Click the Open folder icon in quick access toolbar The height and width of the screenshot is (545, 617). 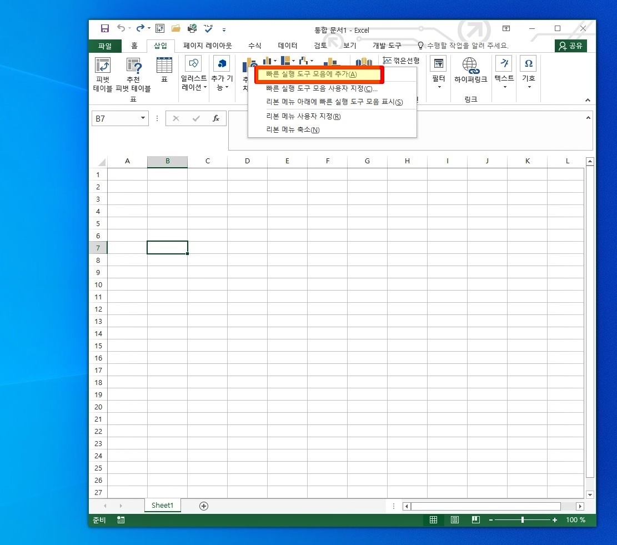tap(175, 28)
